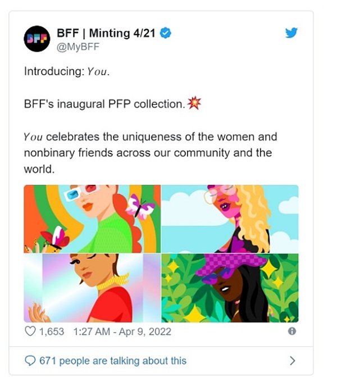Image resolution: width=337 pixels, height=377 pixels.
Task: Click the paragraph about women and nonbinary friends
Action: [151, 153]
